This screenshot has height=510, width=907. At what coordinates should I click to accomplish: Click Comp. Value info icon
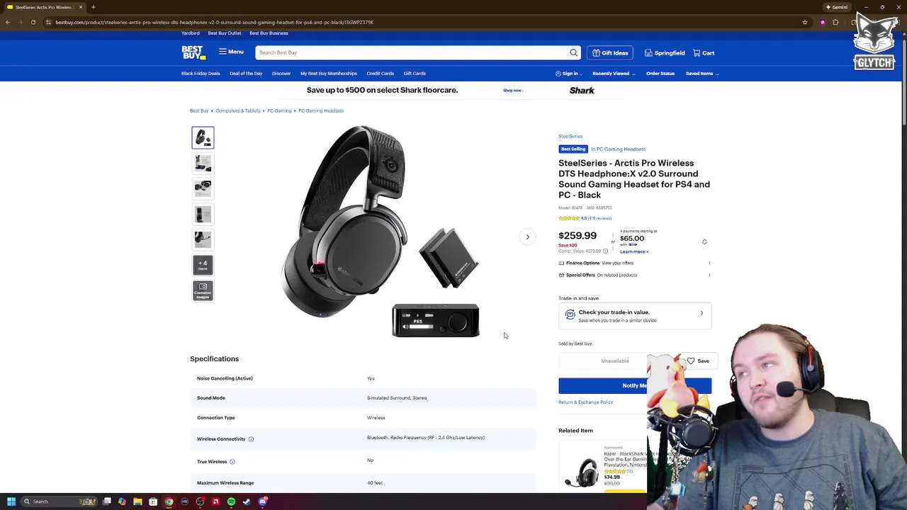pos(605,251)
